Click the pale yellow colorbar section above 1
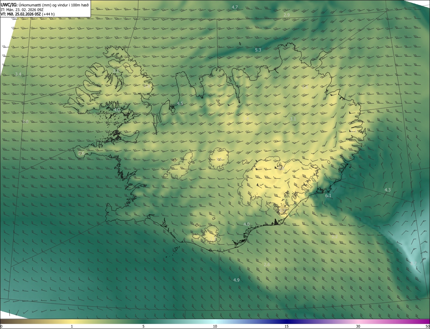 click(72, 322)
